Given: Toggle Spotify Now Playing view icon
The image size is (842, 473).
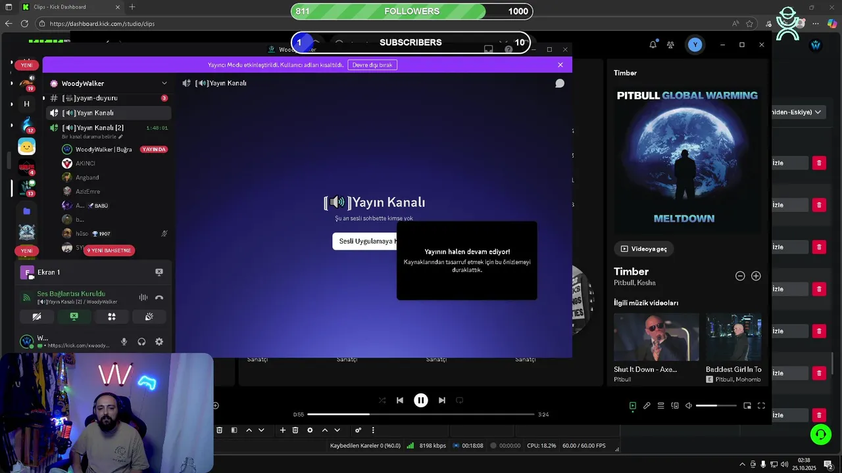Looking at the screenshot, I should [633, 406].
